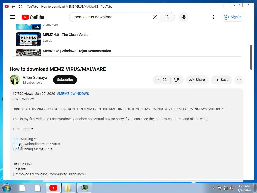Jump to timestamp for Downloading Memz Virus
This screenshot has width=257, height=193.
click(x=16, y=144)
